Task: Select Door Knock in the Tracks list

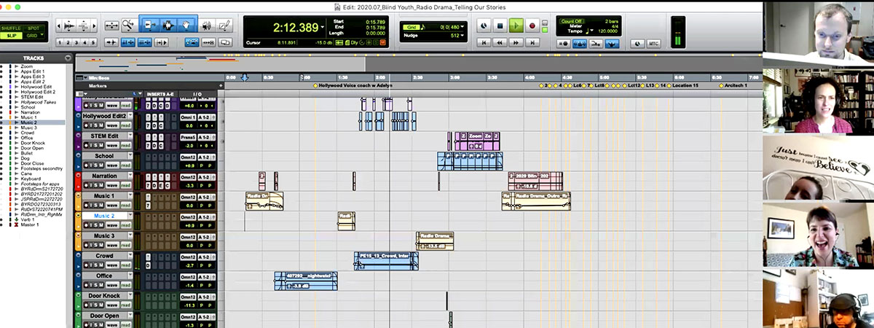Action: pyautogui.click(x=33, y=143)
